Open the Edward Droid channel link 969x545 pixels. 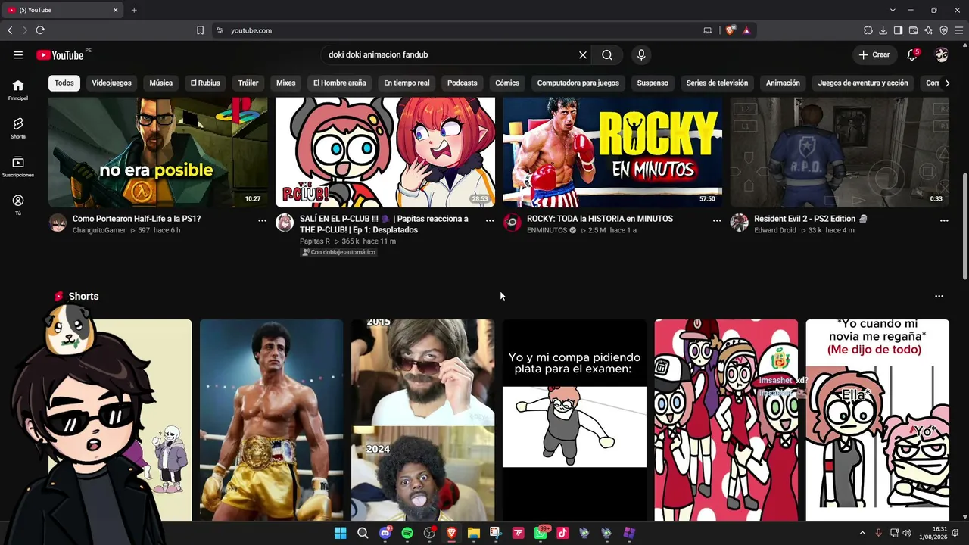click(775, 230)
